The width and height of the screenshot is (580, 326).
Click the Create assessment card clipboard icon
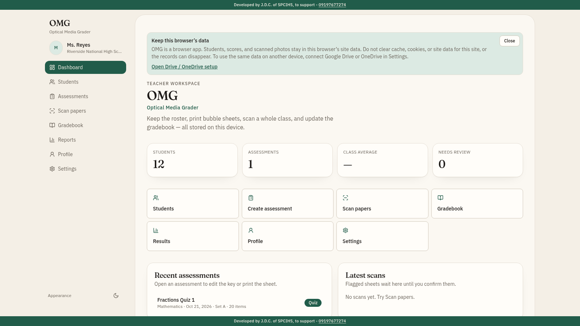(x=251, y=198)
